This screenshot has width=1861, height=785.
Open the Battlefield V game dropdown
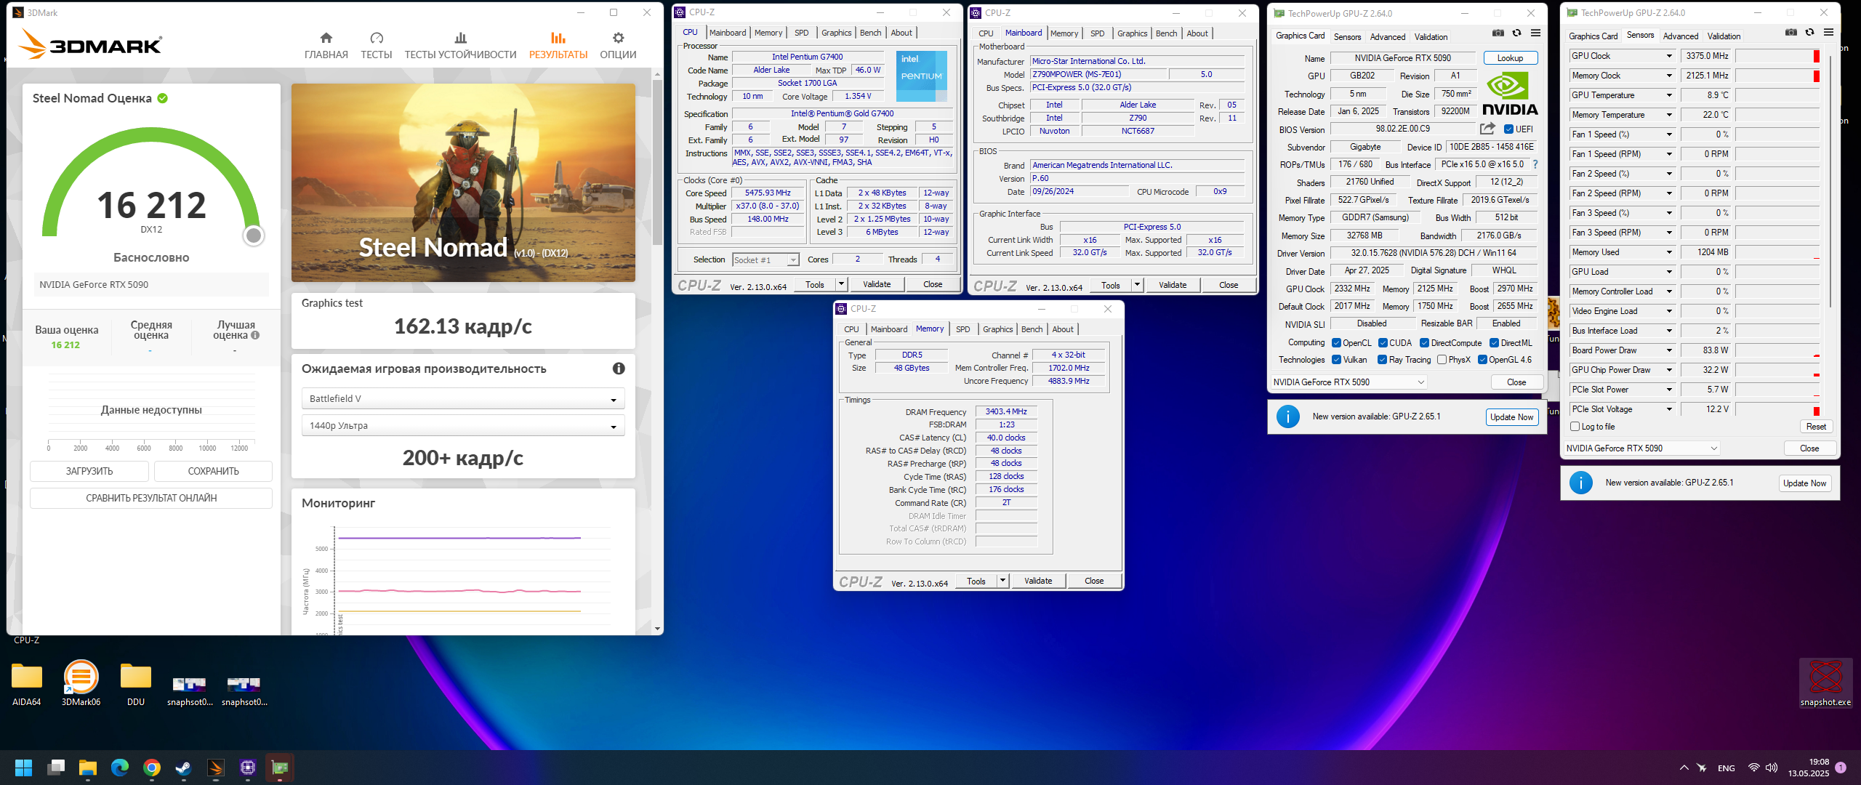tap(463, 399)
